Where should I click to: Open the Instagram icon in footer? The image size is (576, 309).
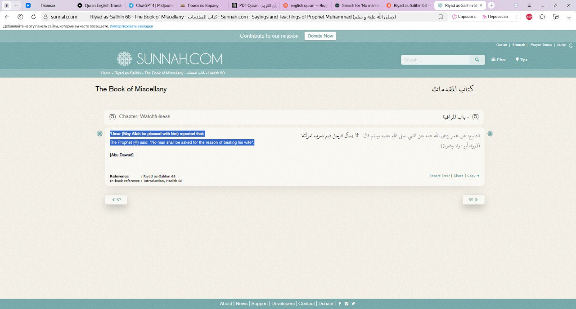point(346,304)
